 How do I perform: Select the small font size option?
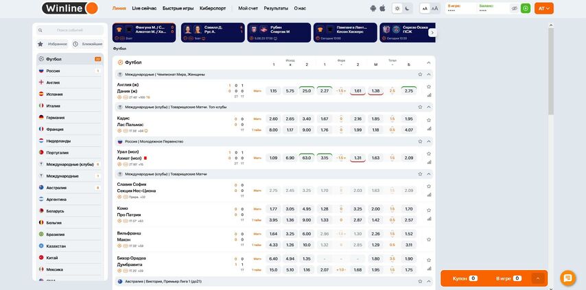tap(425, 8)
